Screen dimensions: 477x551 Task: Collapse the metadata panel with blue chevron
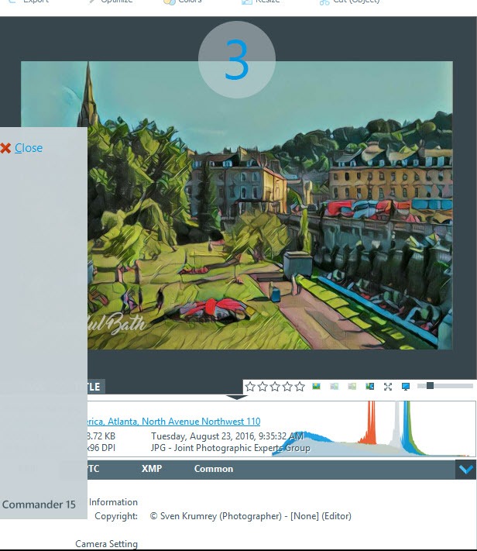(x=465, y=469)
